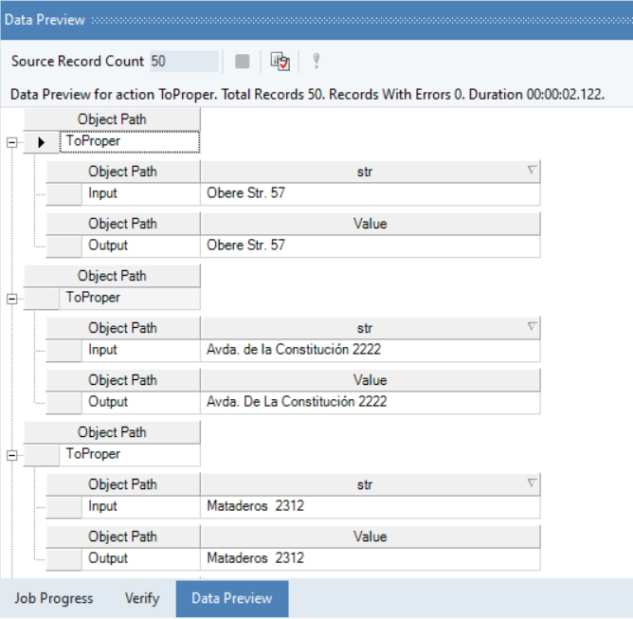
Task: Open filter on third str column header
Action: (532, 483)
